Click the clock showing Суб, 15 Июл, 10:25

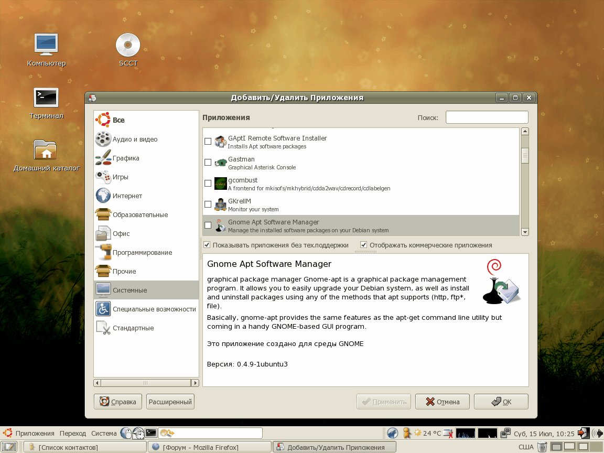pyautogui.click(x=544, y=434)
